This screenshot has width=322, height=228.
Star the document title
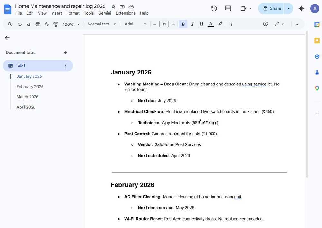pos(113,6)
